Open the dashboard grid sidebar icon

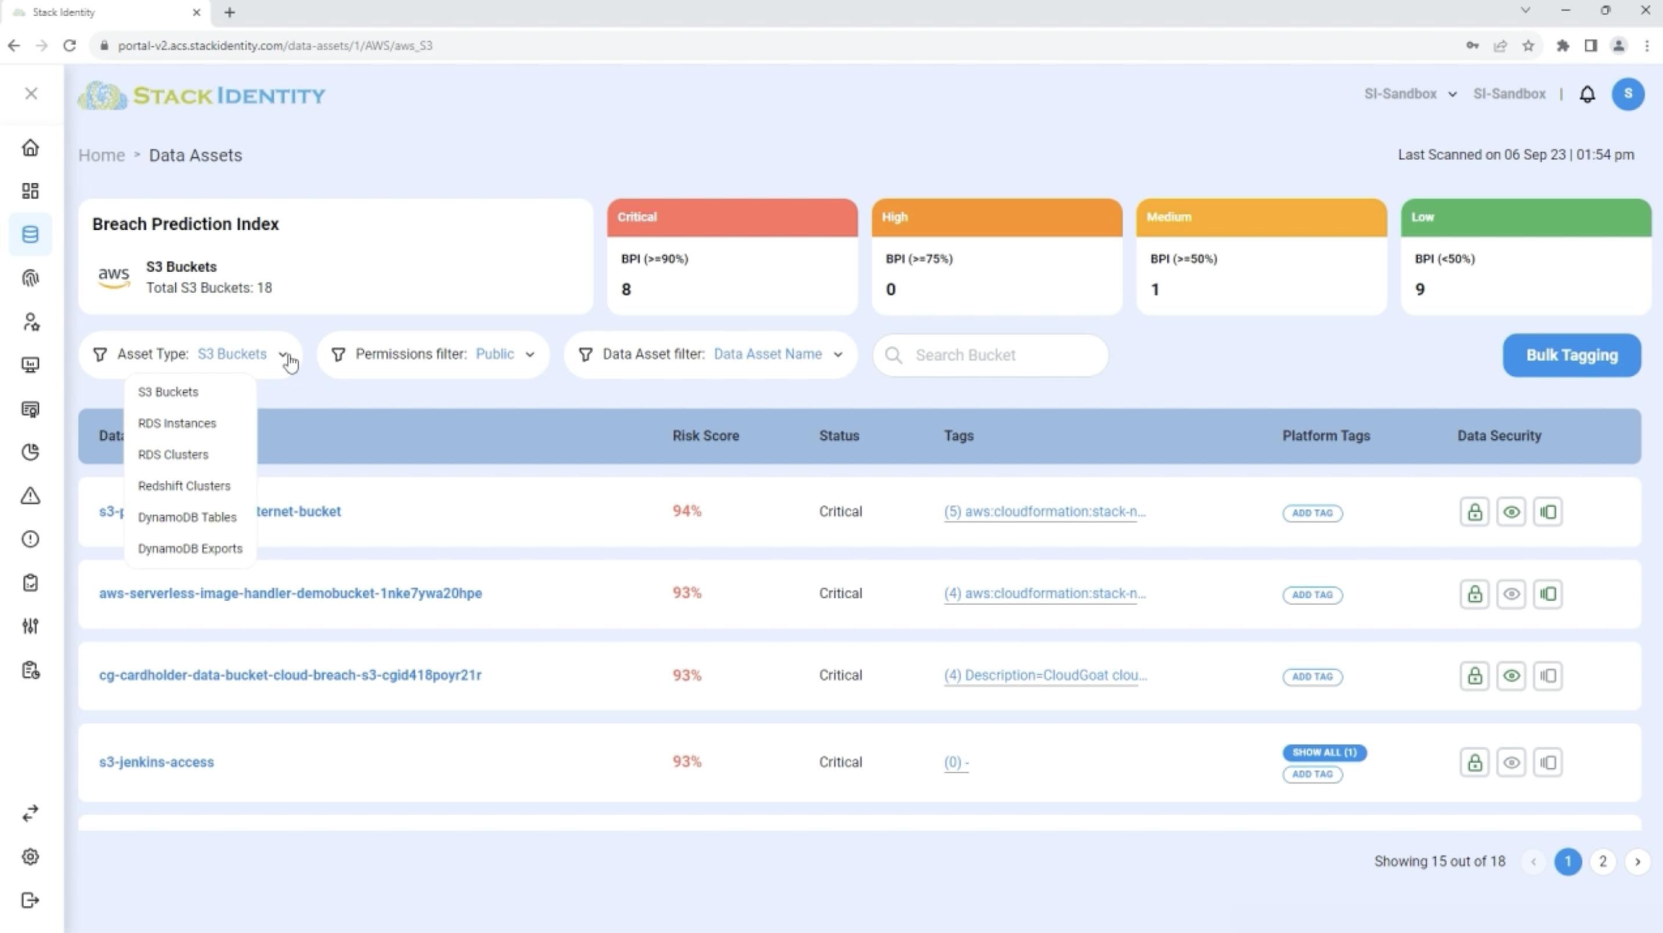pos(30,190)
